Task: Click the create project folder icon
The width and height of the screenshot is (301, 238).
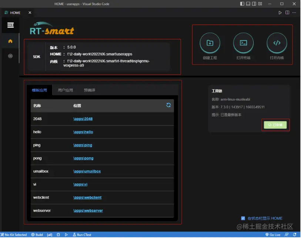Action: (210, 43)
